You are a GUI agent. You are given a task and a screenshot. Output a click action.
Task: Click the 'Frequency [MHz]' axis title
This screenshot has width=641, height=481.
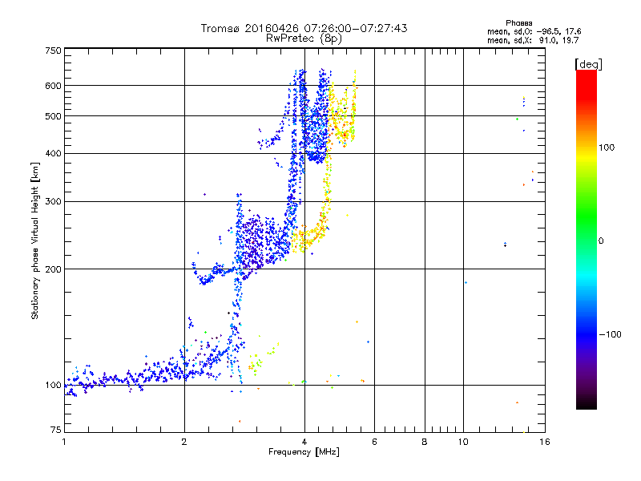pos(304,452)
